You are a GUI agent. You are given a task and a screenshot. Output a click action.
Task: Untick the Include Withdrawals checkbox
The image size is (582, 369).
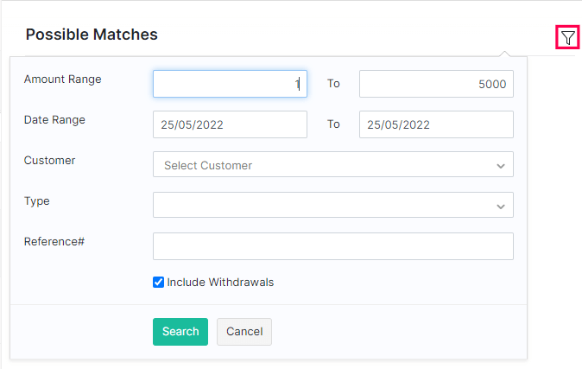158,282
